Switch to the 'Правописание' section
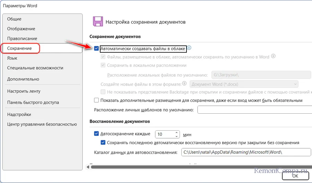This screenshot has width=312, height=183. click(x=22, y=38)
